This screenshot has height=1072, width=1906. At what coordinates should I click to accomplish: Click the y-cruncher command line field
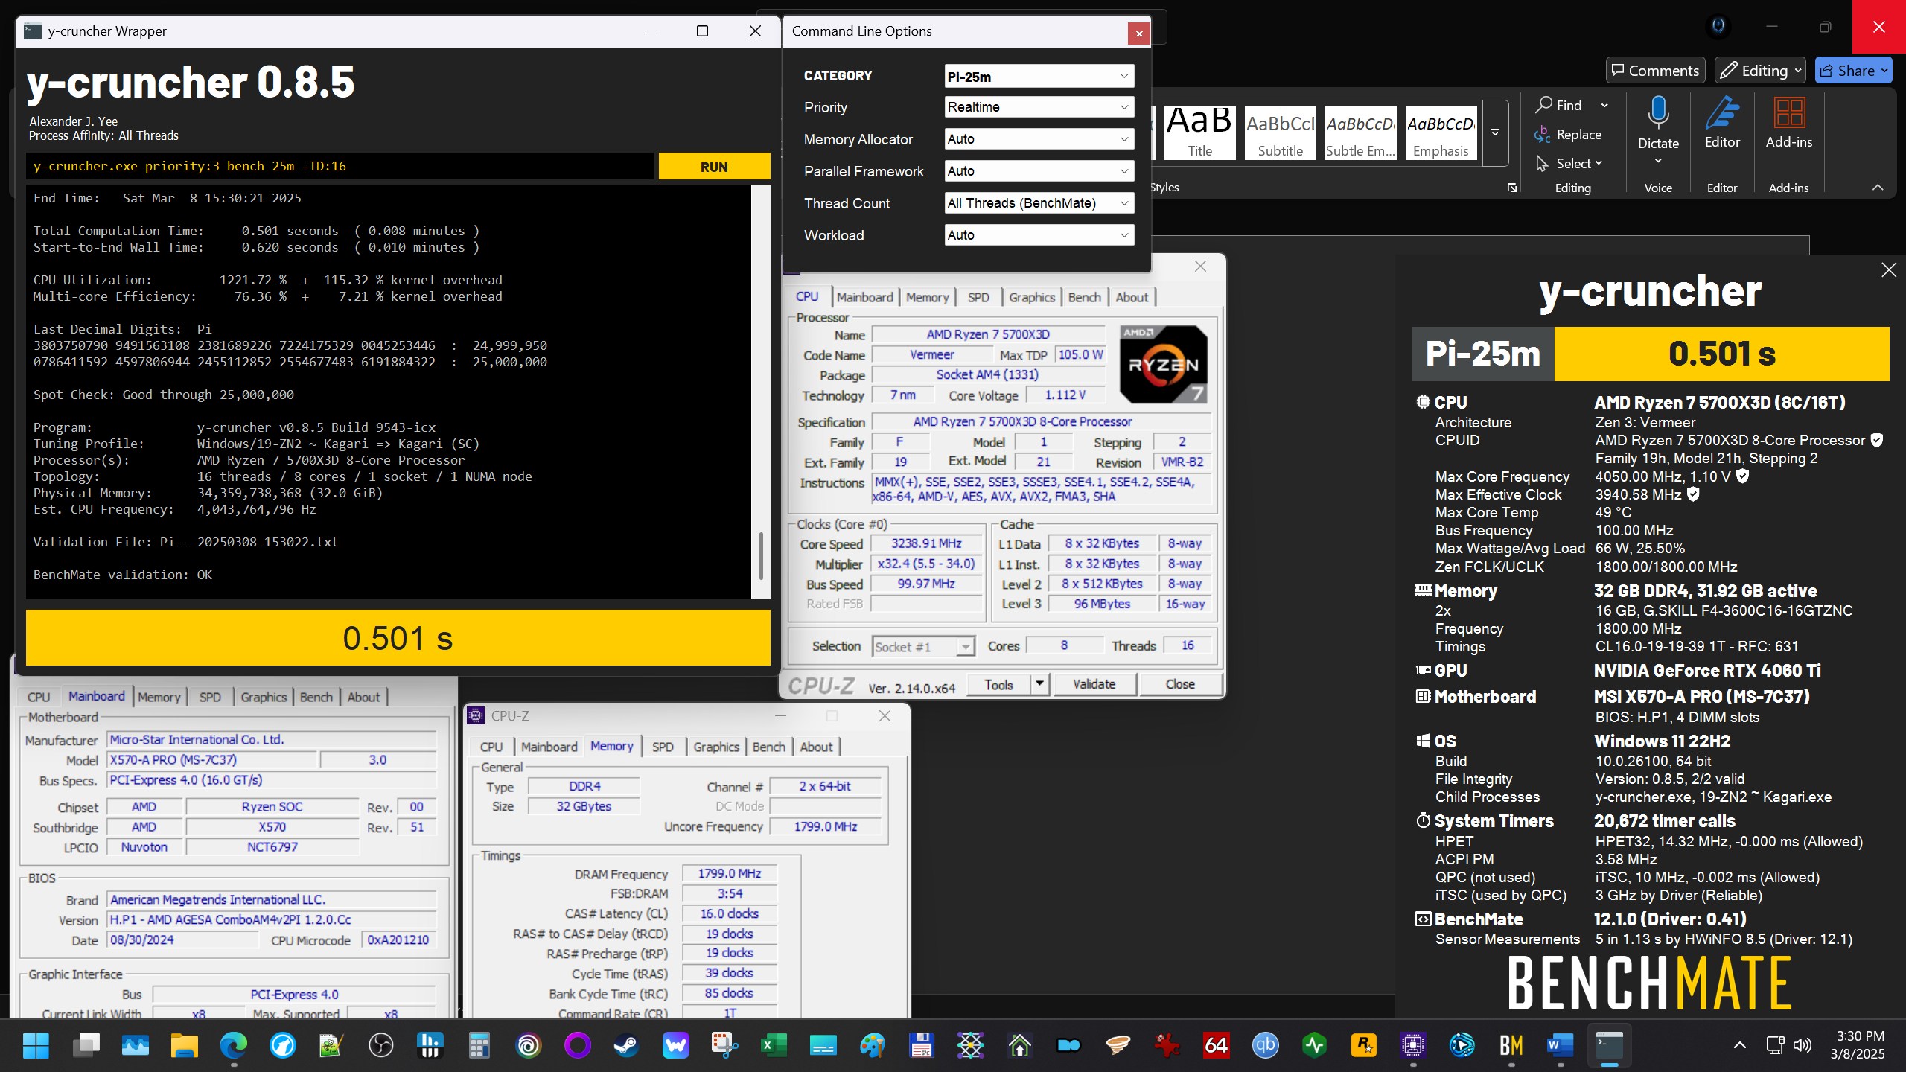pyautogui.click(x=340, y=166)
